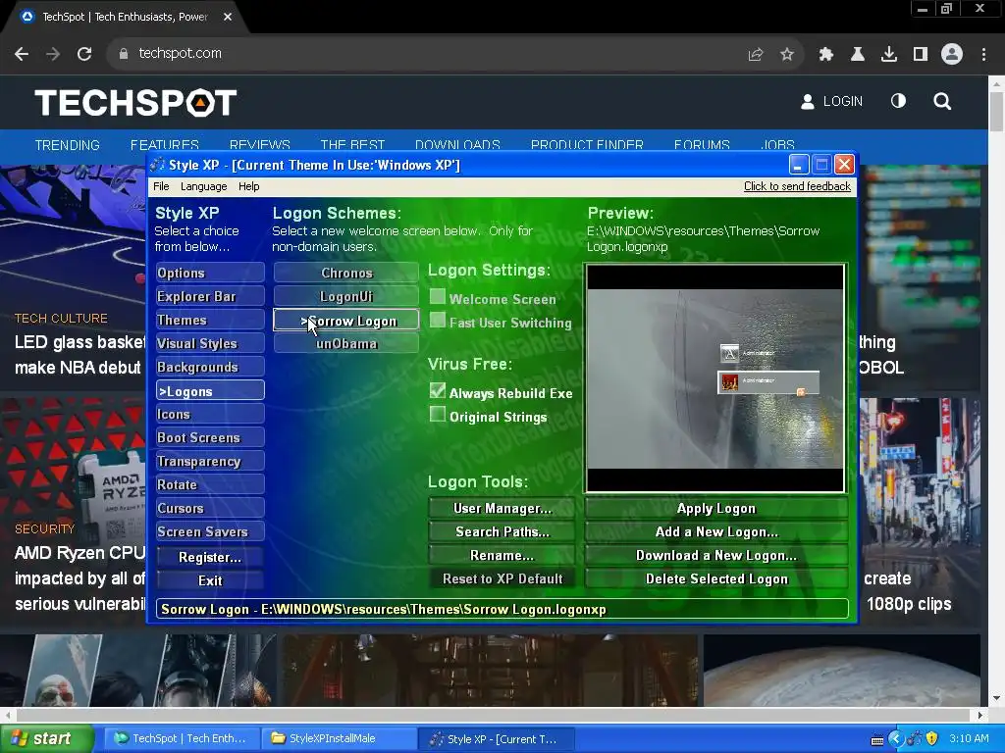This screenshot has height=753, width=1005.
Task: Open TechSpot Forums nav item
Action: click(702, 145)
